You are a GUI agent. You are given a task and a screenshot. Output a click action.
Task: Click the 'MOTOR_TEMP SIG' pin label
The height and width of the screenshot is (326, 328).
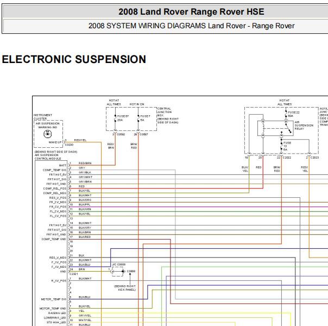click(54, 299)
